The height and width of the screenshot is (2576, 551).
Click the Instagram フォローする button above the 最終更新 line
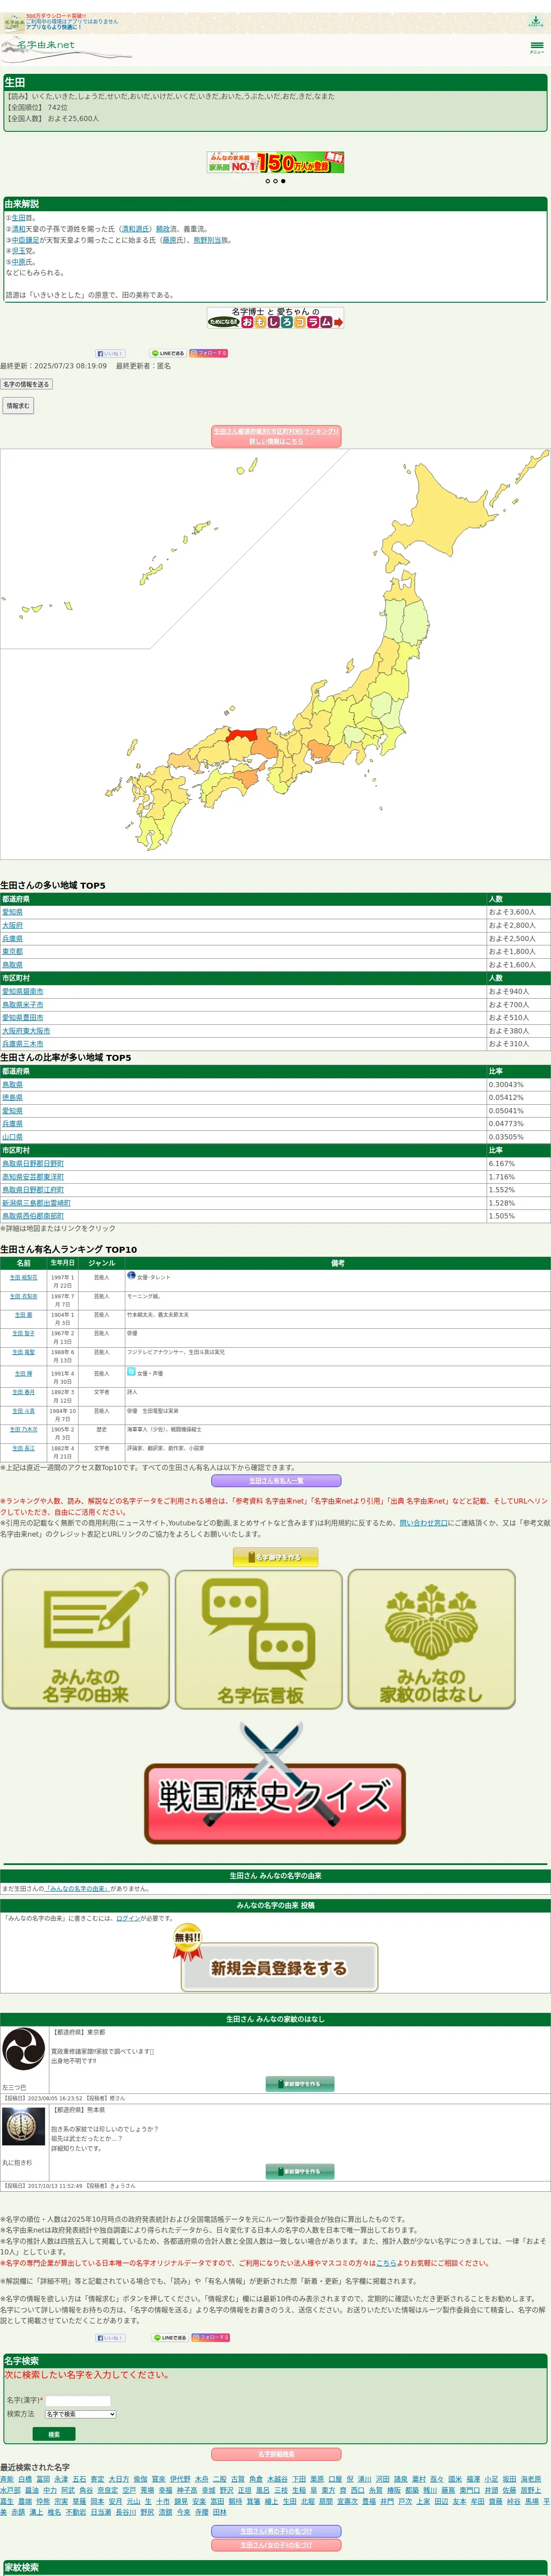click(209, 353)
